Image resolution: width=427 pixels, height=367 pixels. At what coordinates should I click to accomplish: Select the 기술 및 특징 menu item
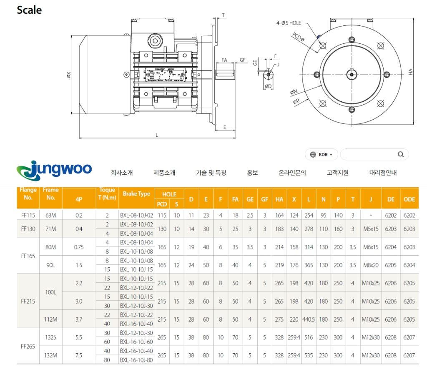[x=211, y=173]
